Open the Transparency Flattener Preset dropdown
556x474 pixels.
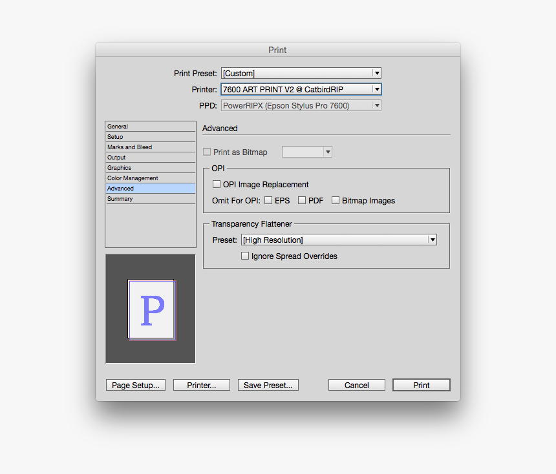point(339,240)
